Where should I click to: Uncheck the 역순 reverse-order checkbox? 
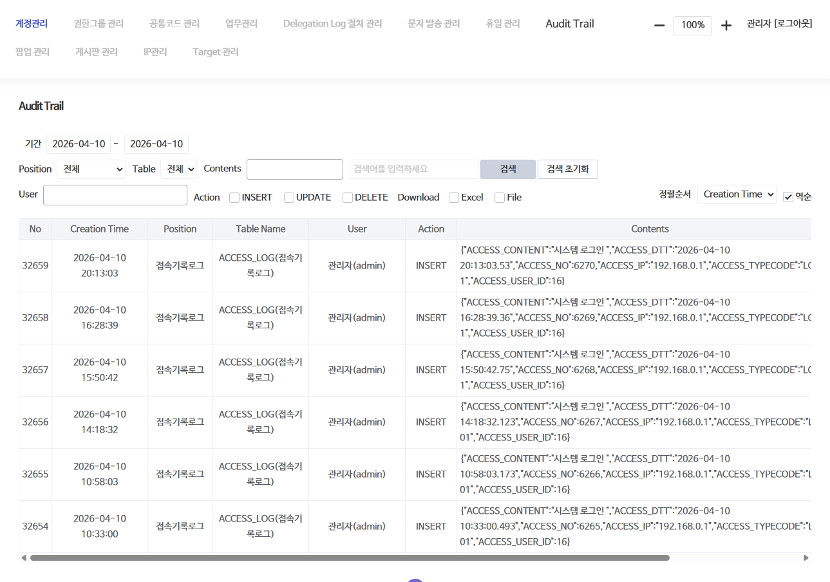[x=787, y=198]
